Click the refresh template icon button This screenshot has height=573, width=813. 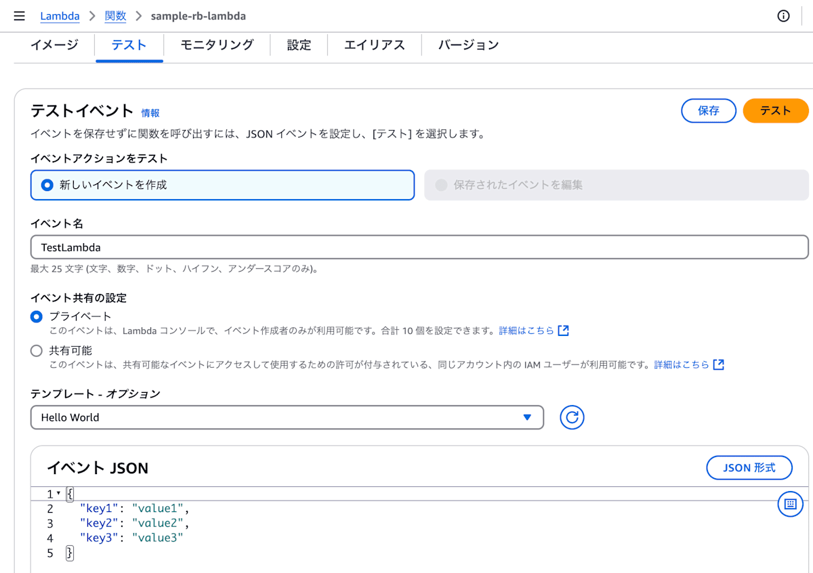coord(572,417)
